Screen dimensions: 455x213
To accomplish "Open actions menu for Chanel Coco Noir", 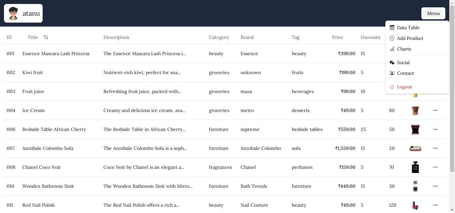I will pyautogui.click(x=435, y=167).
